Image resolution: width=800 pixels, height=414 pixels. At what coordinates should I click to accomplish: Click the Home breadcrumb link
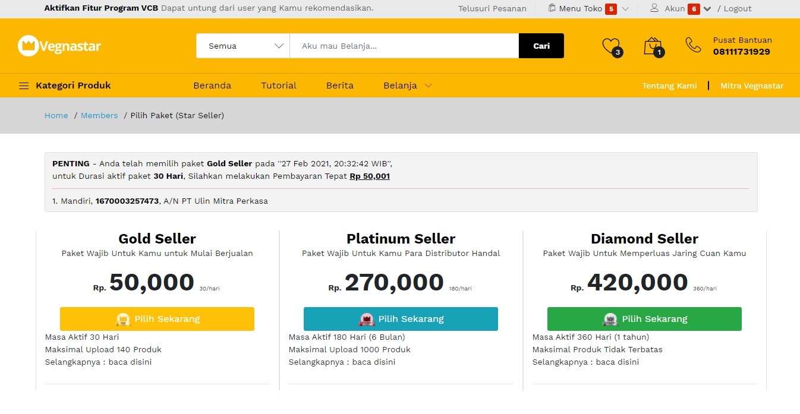click(x=56, y=115)
